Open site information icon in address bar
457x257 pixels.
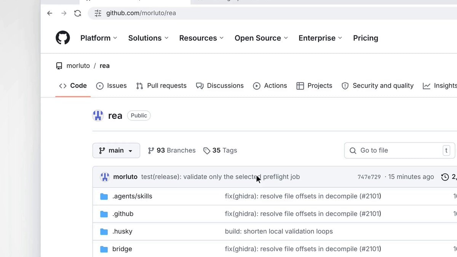98,13
